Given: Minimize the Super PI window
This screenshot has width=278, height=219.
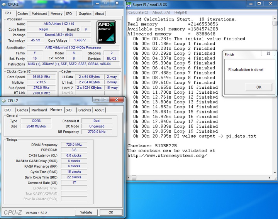Looking at the screenshot, I should pyautogui.click(x=251, y=3).
